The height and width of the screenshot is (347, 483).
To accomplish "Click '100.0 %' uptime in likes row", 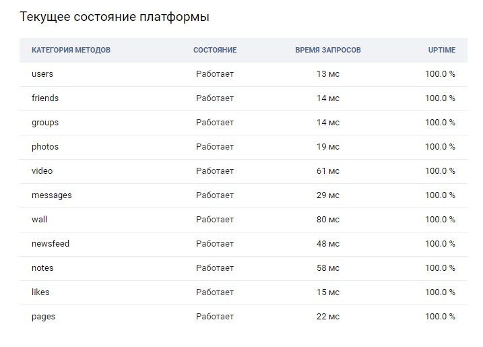I will click(440, 292).
